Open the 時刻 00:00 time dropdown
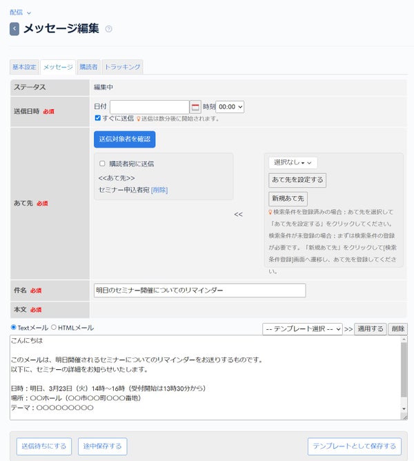Image resolution: width=414 pixels, height=461 pixels. (x=230, y=107)
